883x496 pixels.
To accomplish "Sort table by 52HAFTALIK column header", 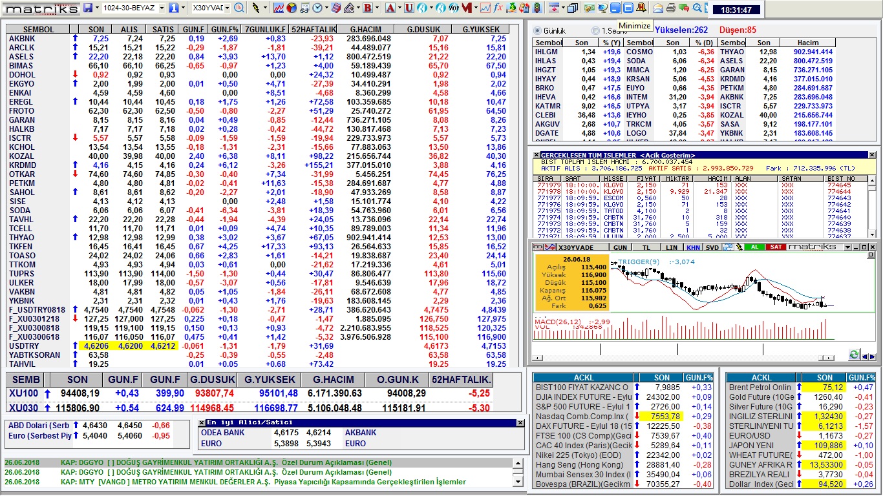I will [x=314, y=30].
